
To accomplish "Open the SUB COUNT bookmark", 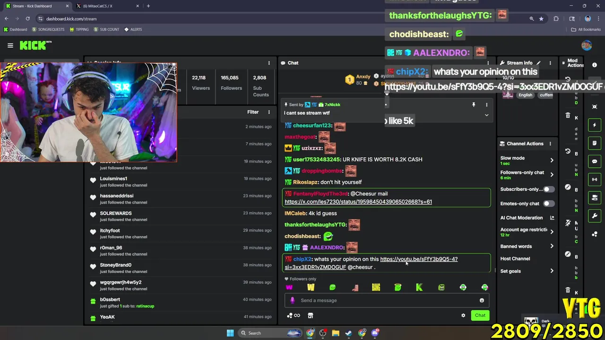I will tap(106, 29).
